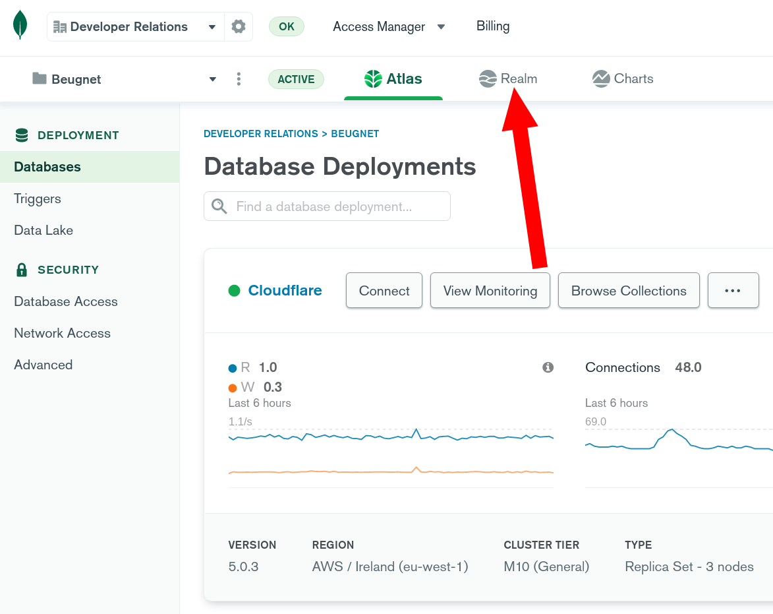Click the Connect button

(384, 290)
